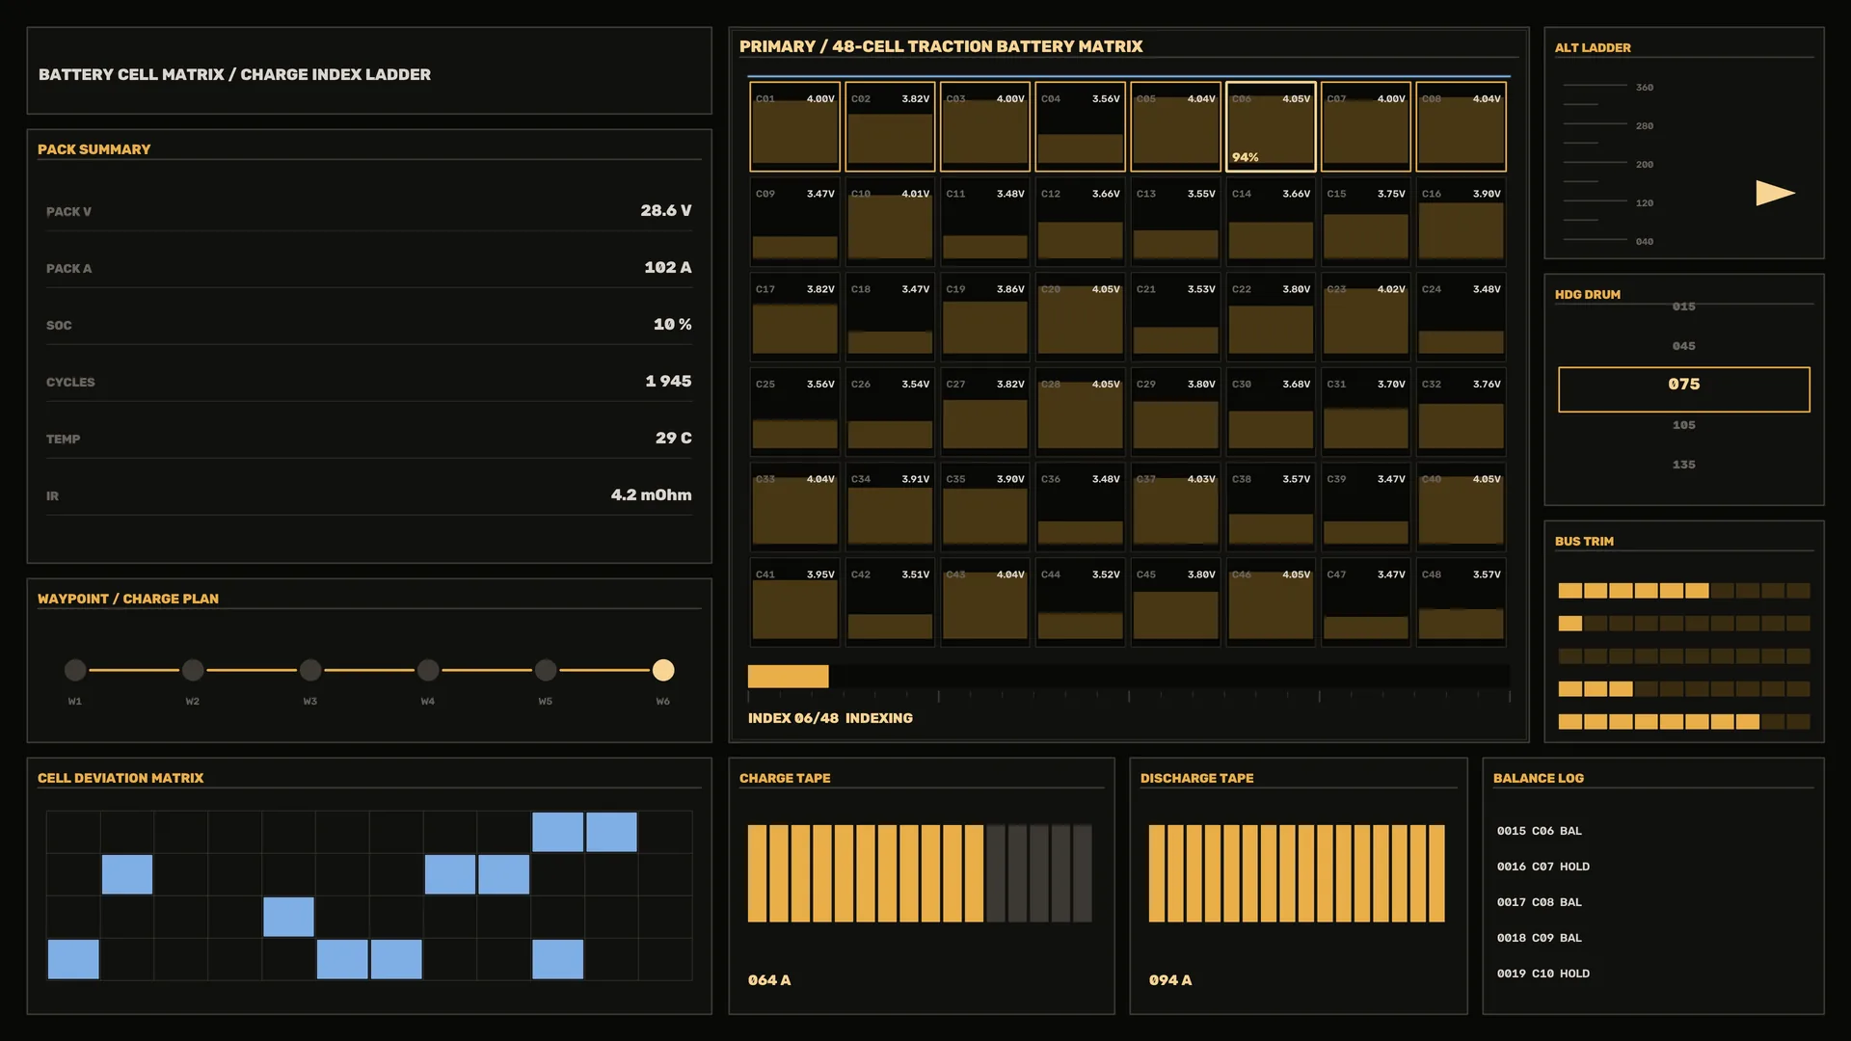1851x1041 pixels.
Task: Click ALT ladder 040 mark
Action: (x=1645, y=242)
